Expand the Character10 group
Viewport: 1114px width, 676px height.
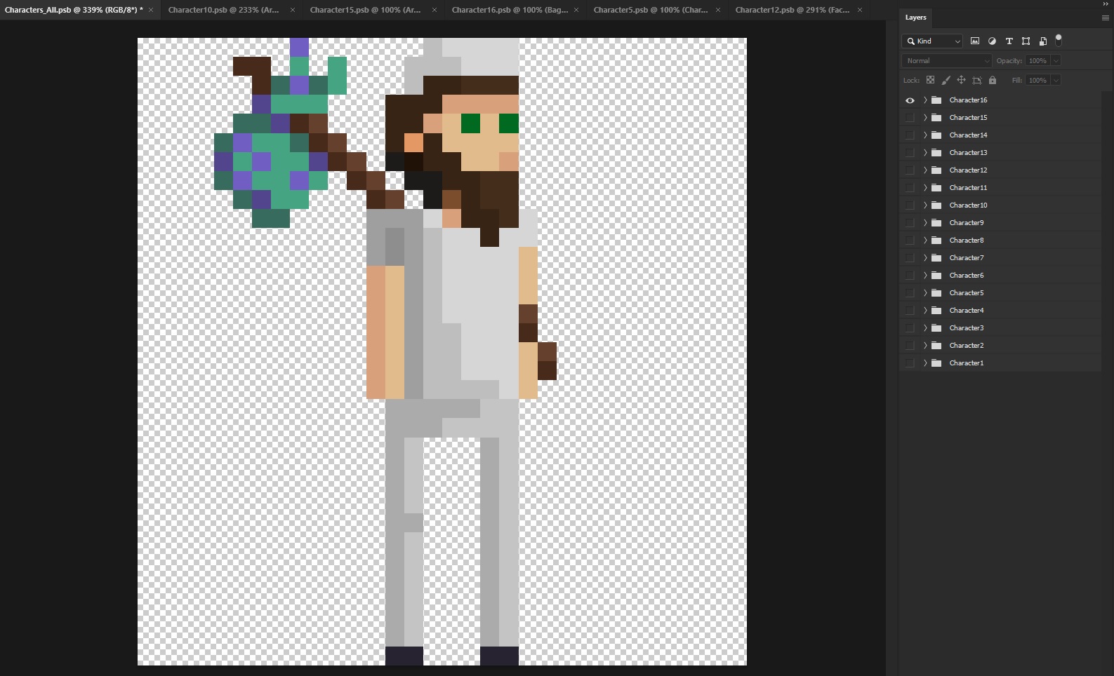coord(925,205)
